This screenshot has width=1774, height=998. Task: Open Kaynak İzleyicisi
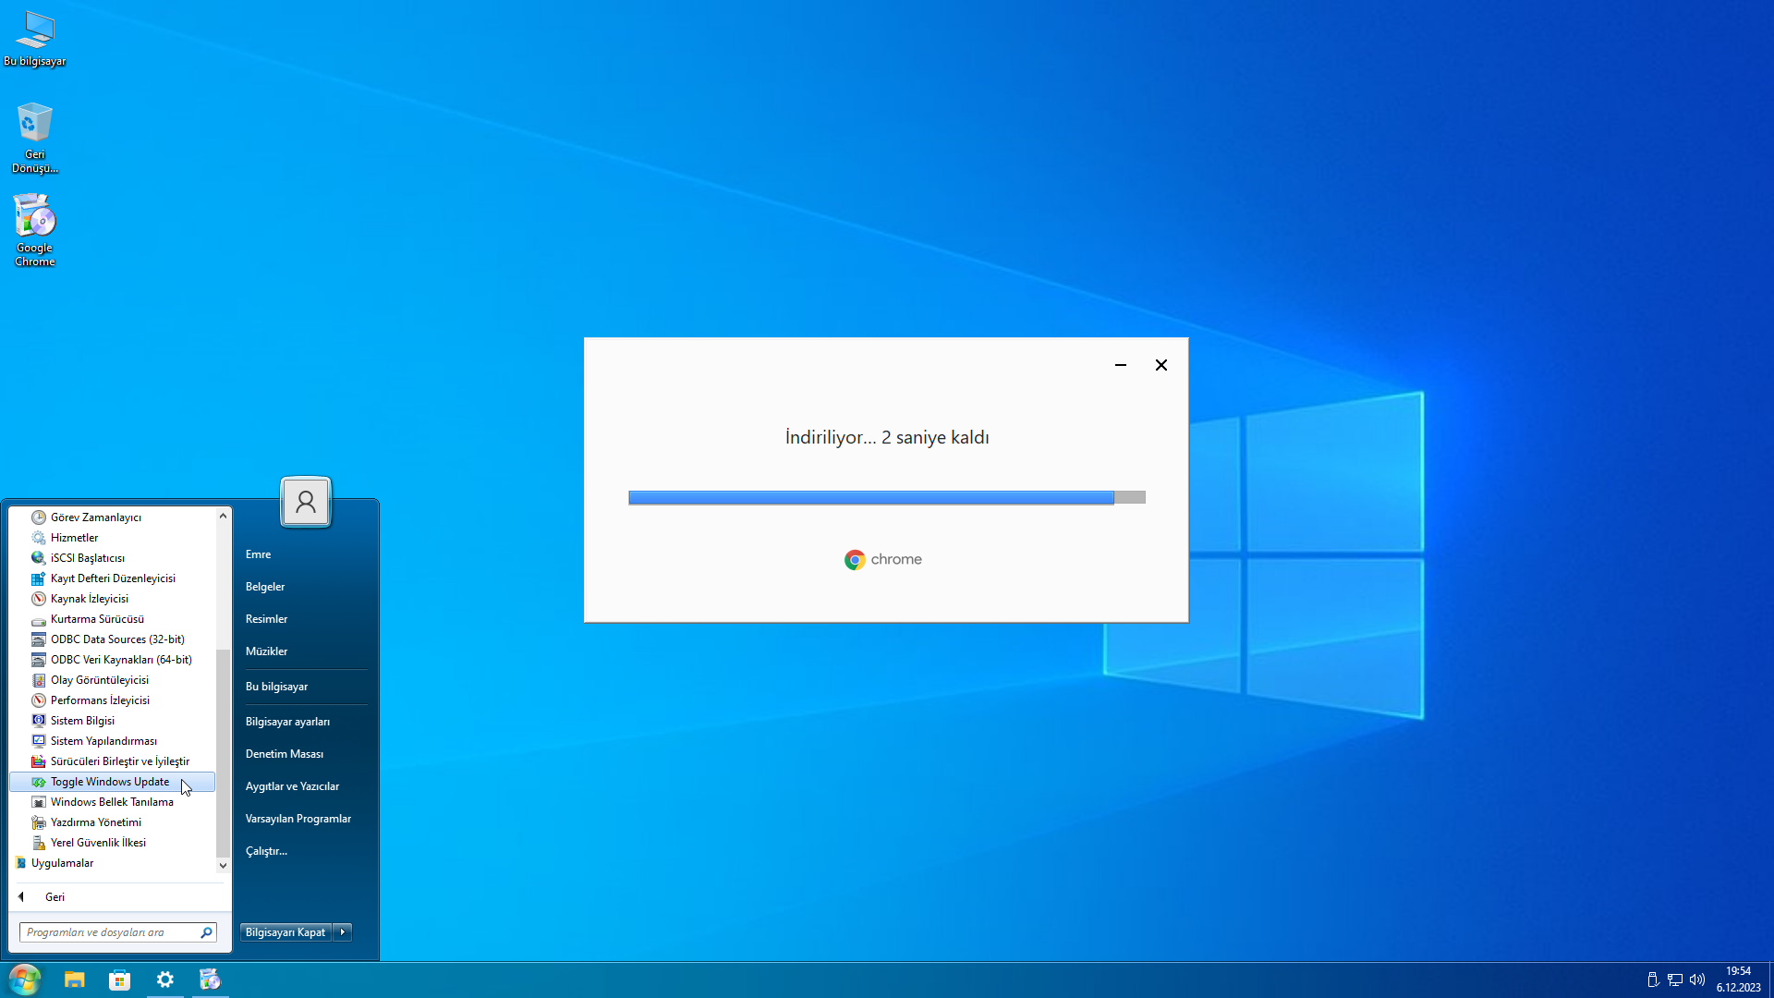(x=112, y=599)
